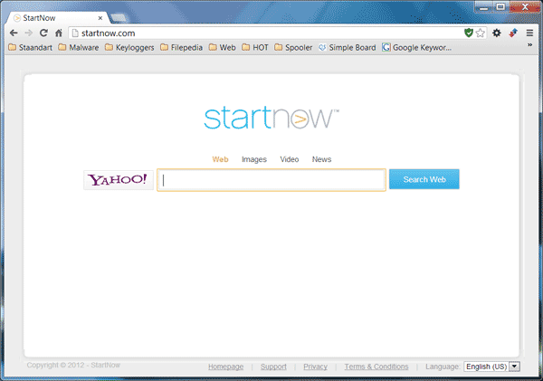
Task: Open Terms & Conditions link
Action: pos(376,367)
